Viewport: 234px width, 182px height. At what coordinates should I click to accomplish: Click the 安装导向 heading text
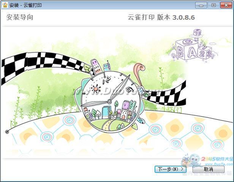pyautogui.click(x=20, y=17)
